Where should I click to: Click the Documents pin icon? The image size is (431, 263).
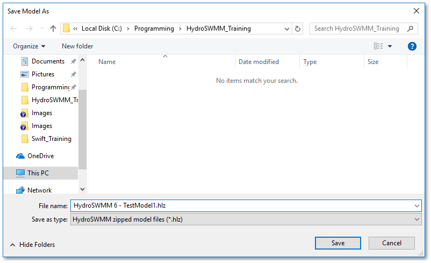coord(74,61)
